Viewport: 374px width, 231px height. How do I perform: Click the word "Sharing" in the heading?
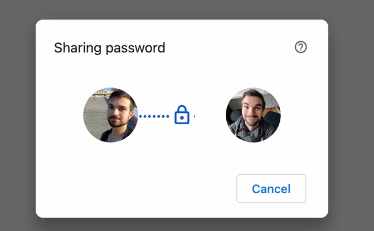pyautogui.click(x=75, y=48)
